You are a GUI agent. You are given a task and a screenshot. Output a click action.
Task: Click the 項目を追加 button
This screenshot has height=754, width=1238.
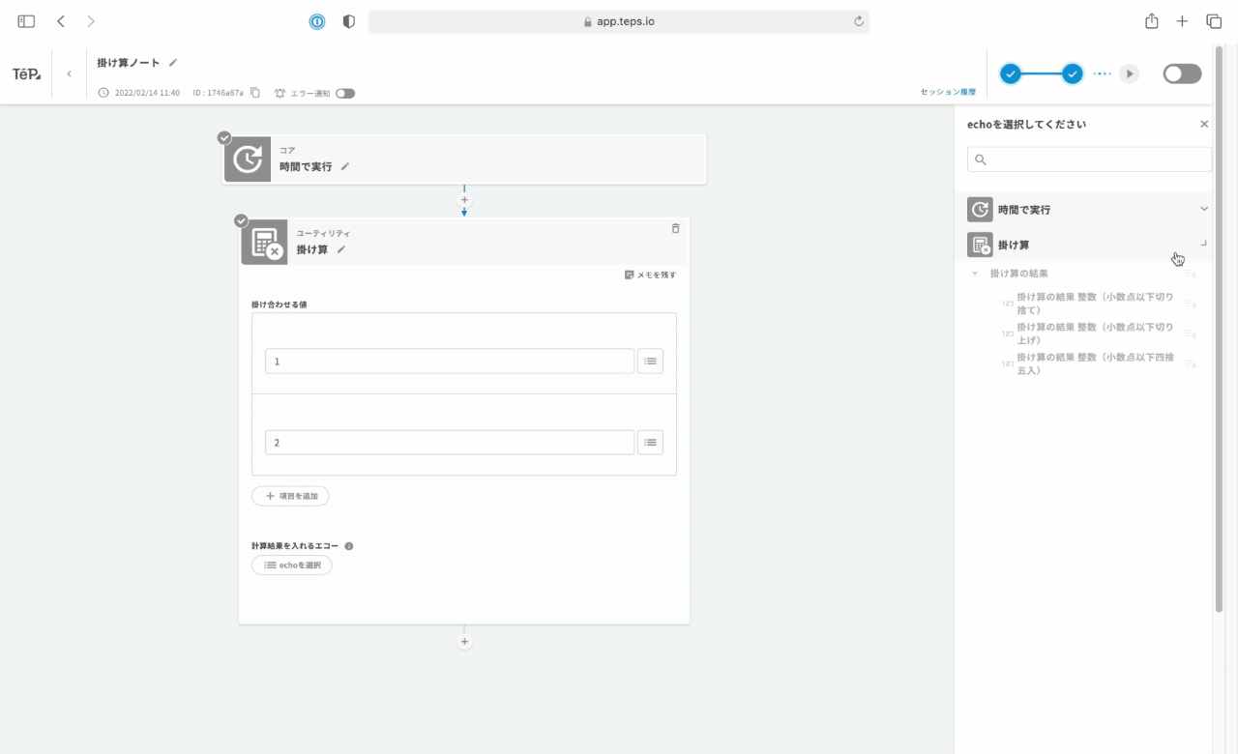click(290, 496)
